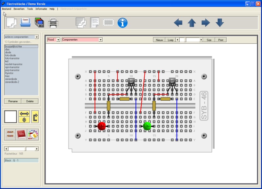262x189 pixels.
Task: Open the Help menu
Action: click(52, 9)
